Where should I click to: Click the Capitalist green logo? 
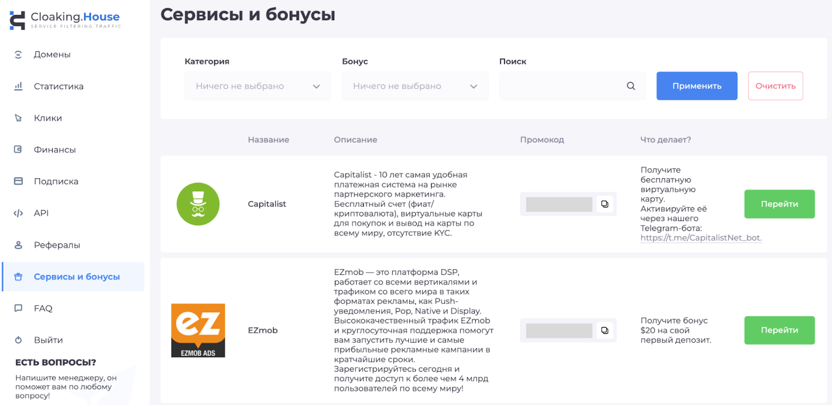coord(198,204)
